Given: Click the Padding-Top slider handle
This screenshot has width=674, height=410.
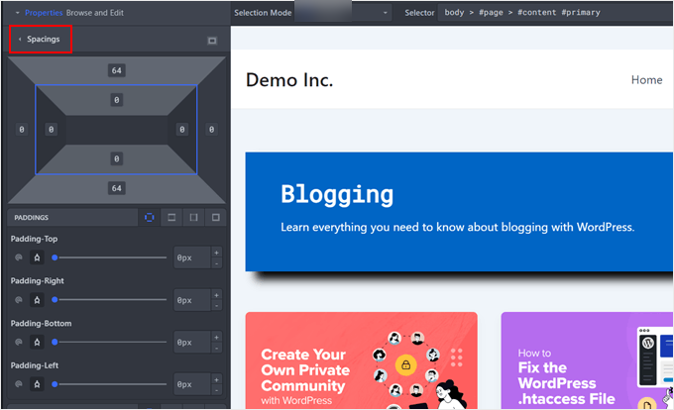Looking at the screenshot, I should click(55, 257).
